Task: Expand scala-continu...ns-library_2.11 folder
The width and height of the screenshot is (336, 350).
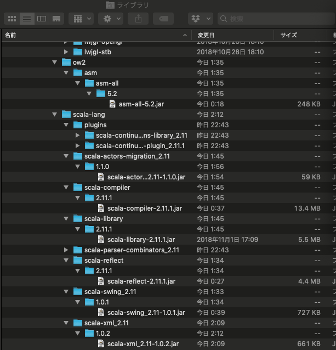Action: coord(78,136)
